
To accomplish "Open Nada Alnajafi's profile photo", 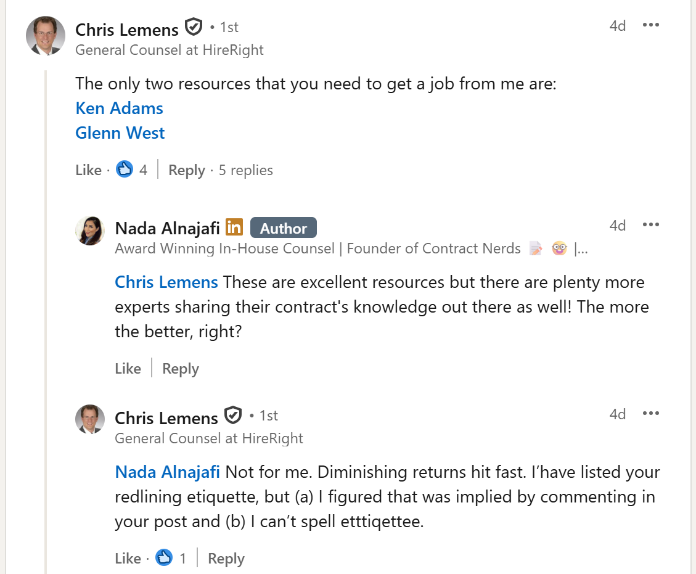I will [90, 231].
